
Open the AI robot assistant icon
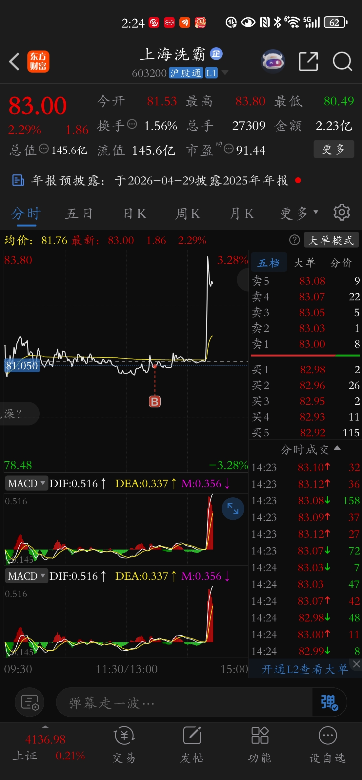[x=273, y=61]
